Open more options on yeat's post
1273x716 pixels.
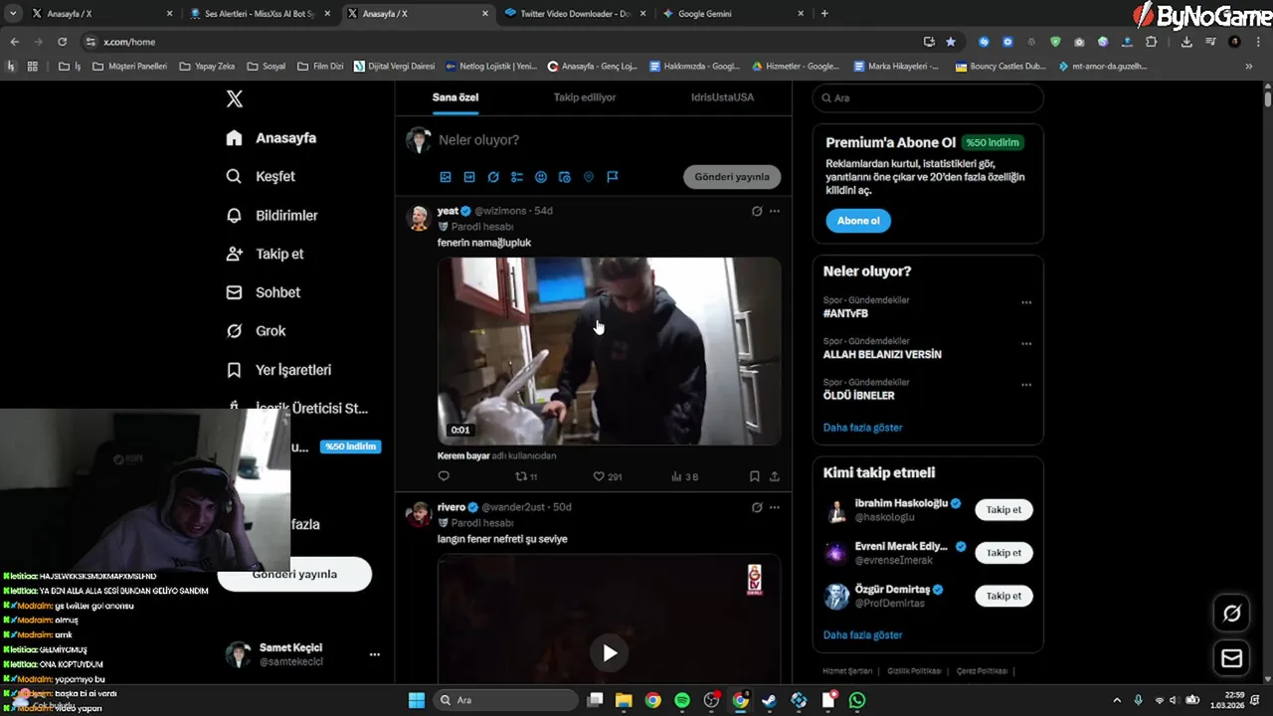(x=775, y=211)
